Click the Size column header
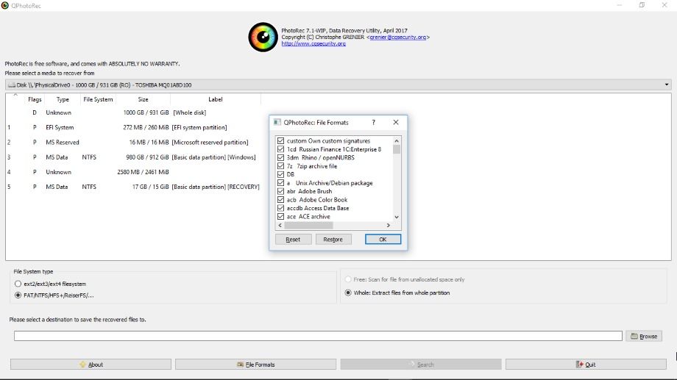 click(x=143, y=99)
